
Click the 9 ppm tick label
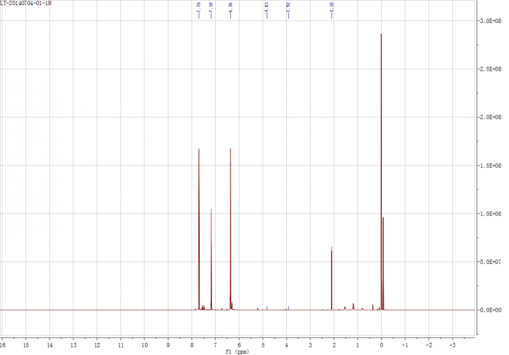click(168, 345)
